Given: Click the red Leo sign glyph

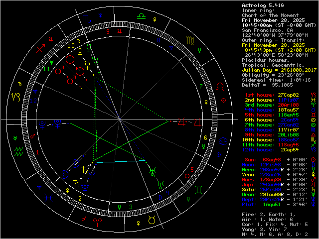Looking at the screenshot, I should (x=220, y=86).
